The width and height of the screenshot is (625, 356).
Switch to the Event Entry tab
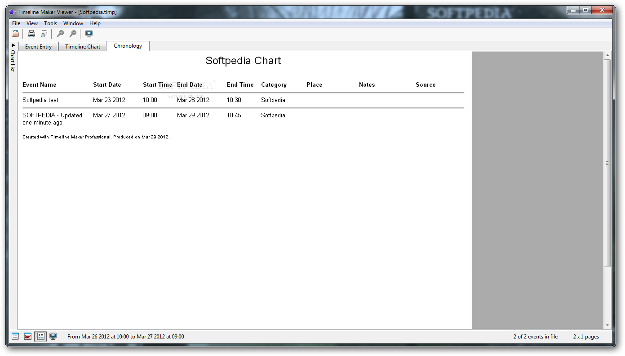(38, 47)
